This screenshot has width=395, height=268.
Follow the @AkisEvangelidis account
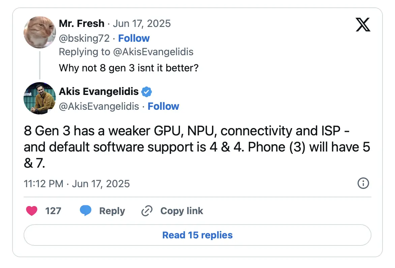point(163,106)
